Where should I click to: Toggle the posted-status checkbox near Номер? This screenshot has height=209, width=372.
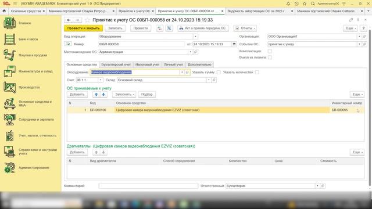[x=68, y=44]
